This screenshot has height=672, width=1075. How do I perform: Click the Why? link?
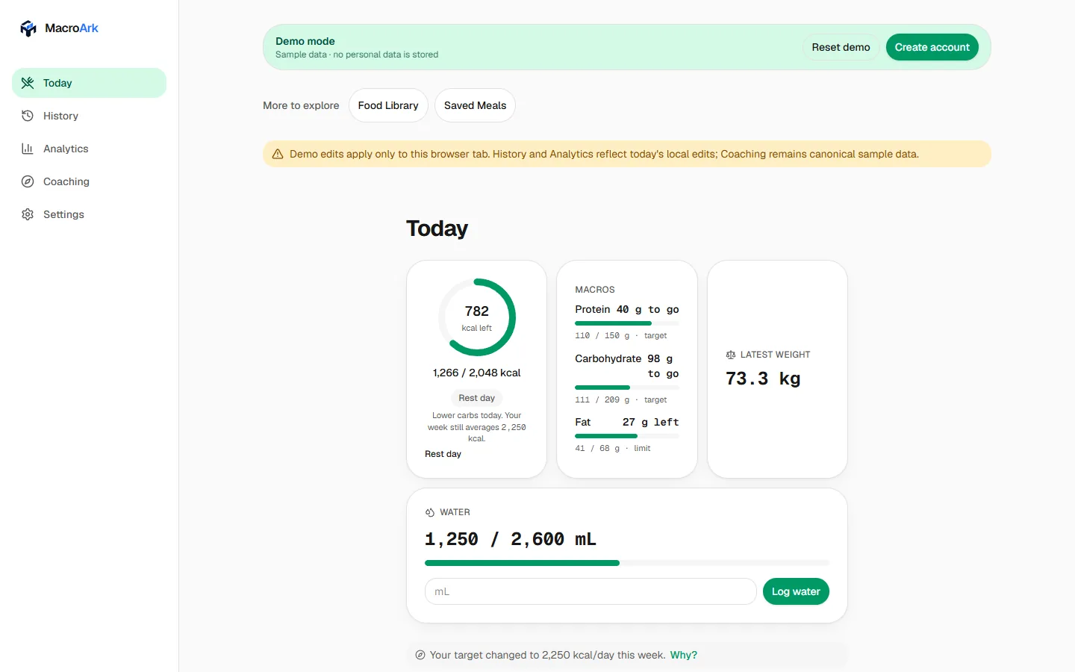pyautogui.click(x=684, y=655)
